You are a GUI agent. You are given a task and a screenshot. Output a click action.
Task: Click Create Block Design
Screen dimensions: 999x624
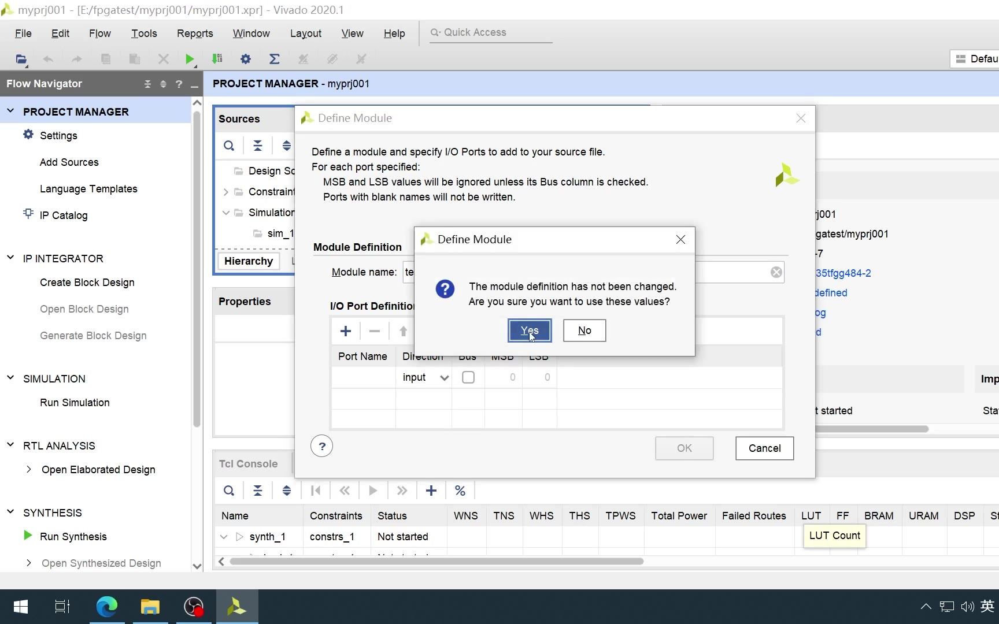tap(87, 283)
